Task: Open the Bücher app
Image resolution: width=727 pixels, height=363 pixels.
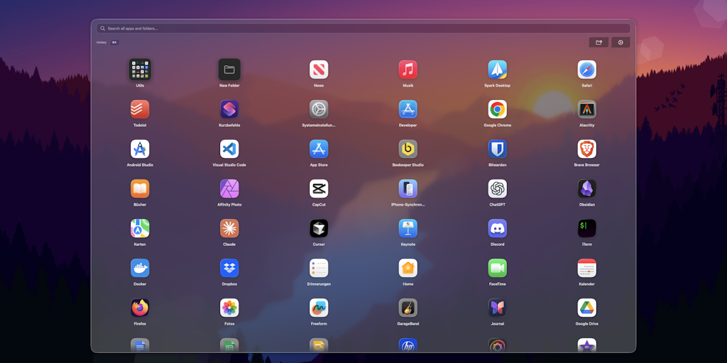Action: tap(140, 189)
